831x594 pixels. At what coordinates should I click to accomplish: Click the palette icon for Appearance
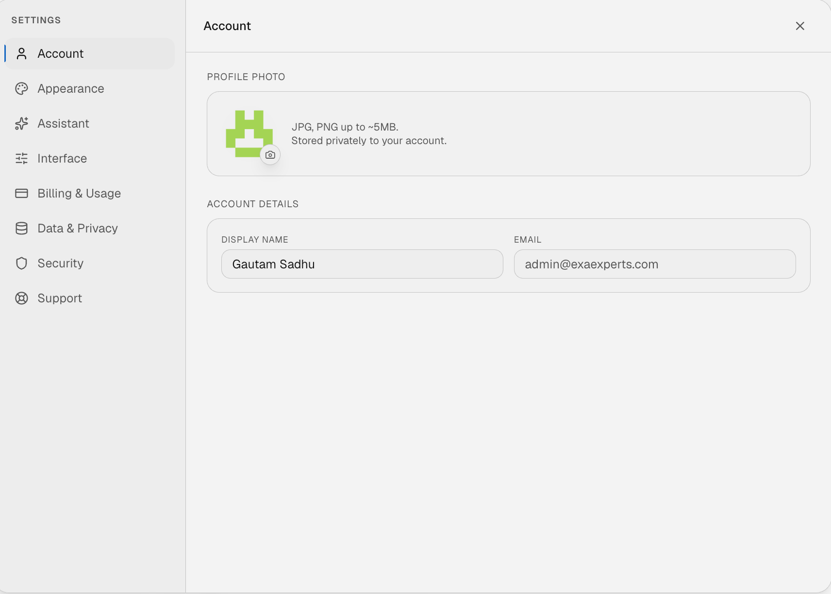click(21, 88)
